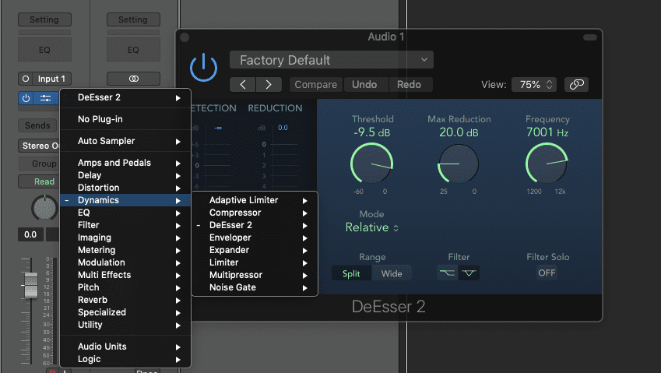This screenshot has width=661, height=373.
Task: Click the Read automation mode button
Action: (x=39, y=181)
